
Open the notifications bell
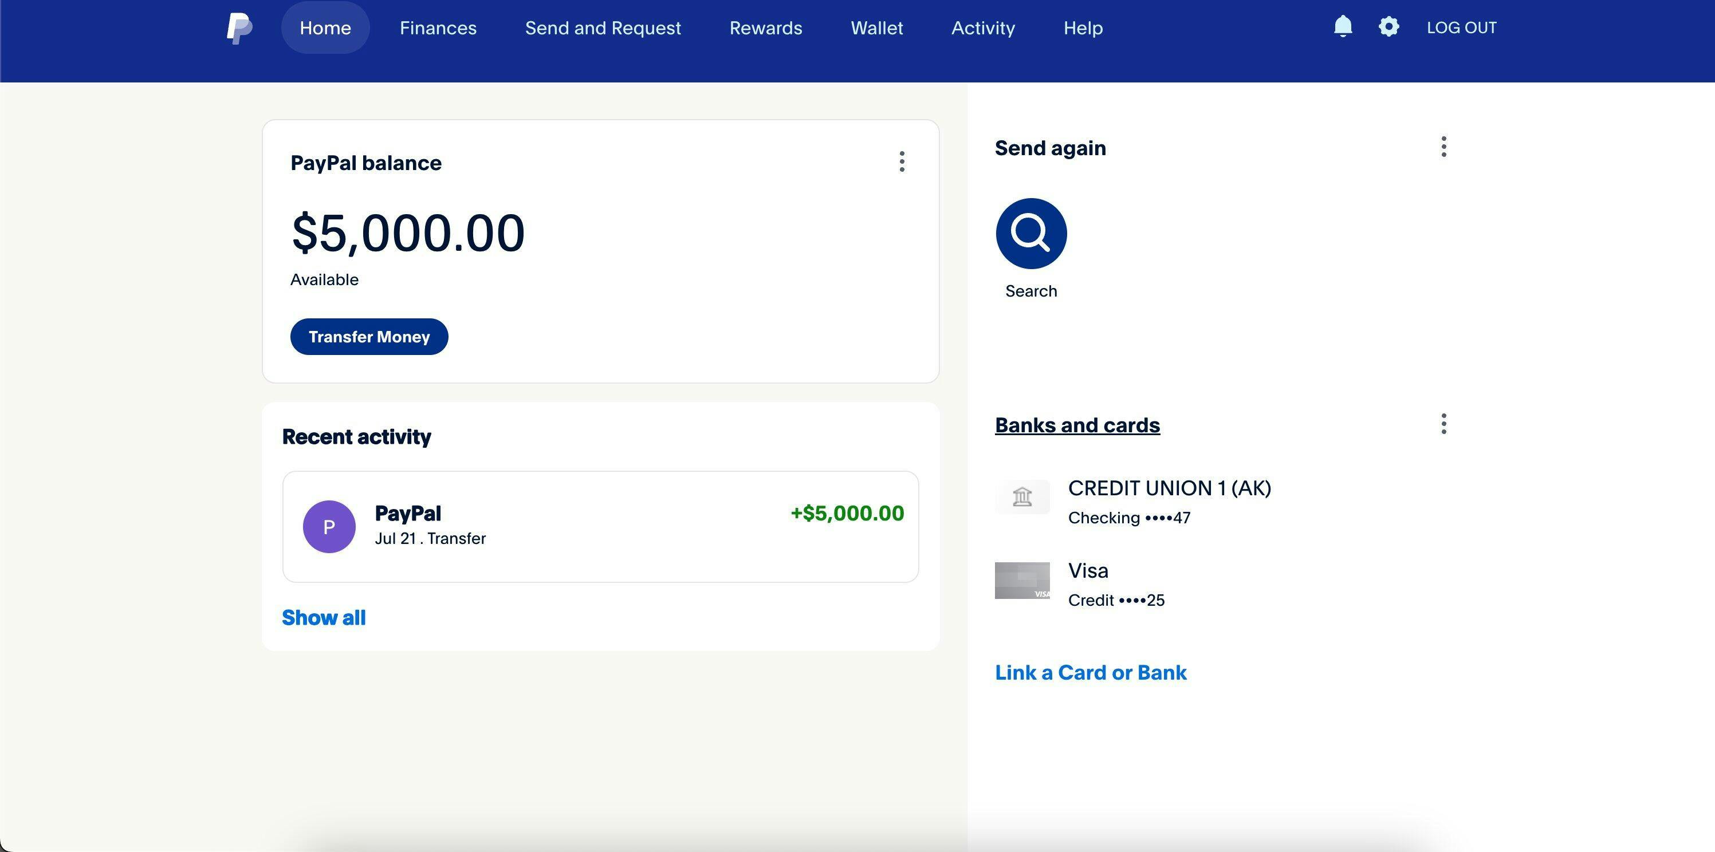click(1343, 26)
